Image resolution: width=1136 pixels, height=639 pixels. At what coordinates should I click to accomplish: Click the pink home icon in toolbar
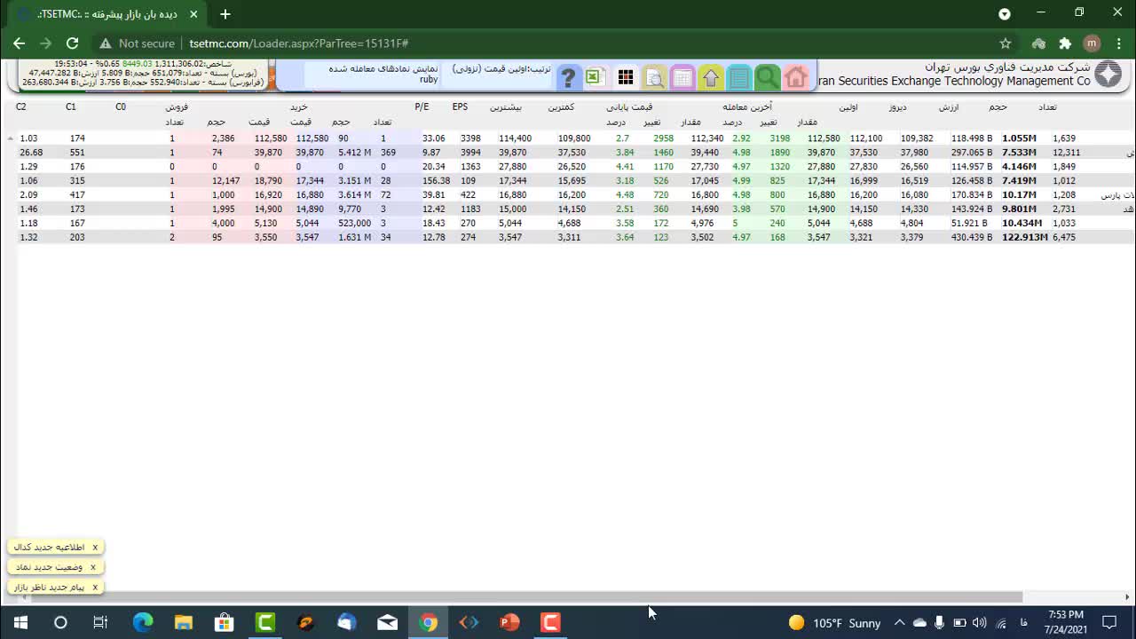(796, 78)
